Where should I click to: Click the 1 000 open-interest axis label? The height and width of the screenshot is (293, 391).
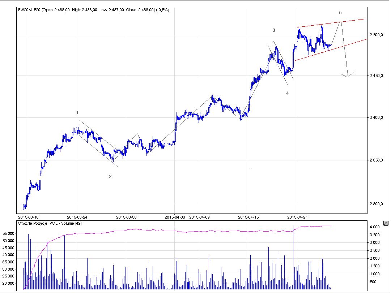(x=375, y=274)
